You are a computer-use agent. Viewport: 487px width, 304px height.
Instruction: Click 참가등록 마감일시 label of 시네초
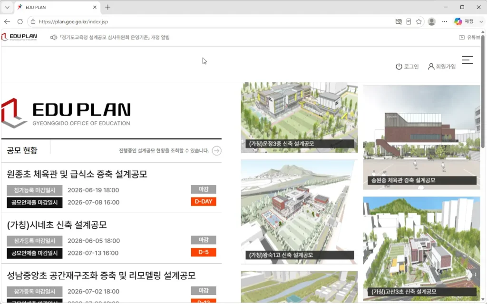34,241
